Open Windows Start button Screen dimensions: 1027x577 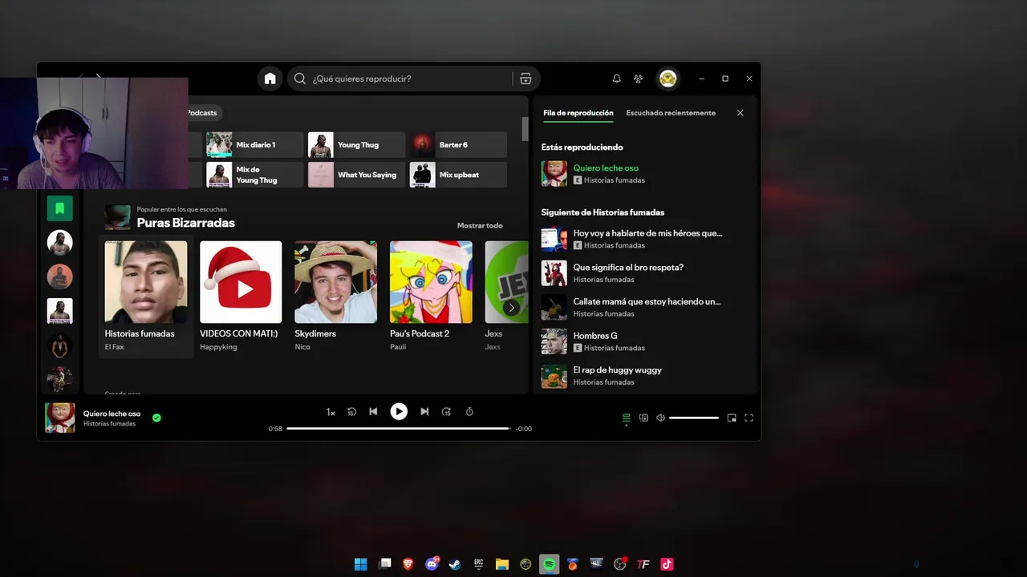[361, 564]
